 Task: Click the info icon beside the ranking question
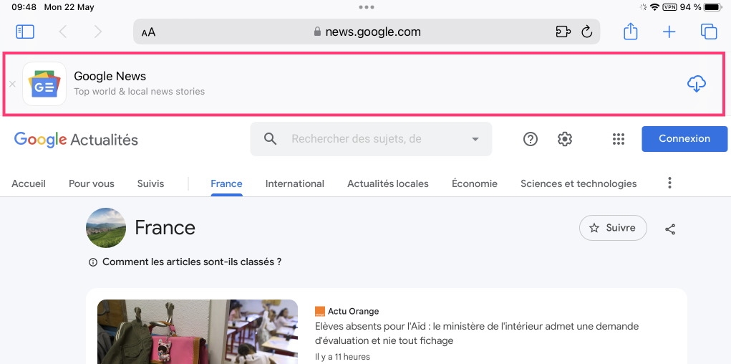(x=93, y=262)
